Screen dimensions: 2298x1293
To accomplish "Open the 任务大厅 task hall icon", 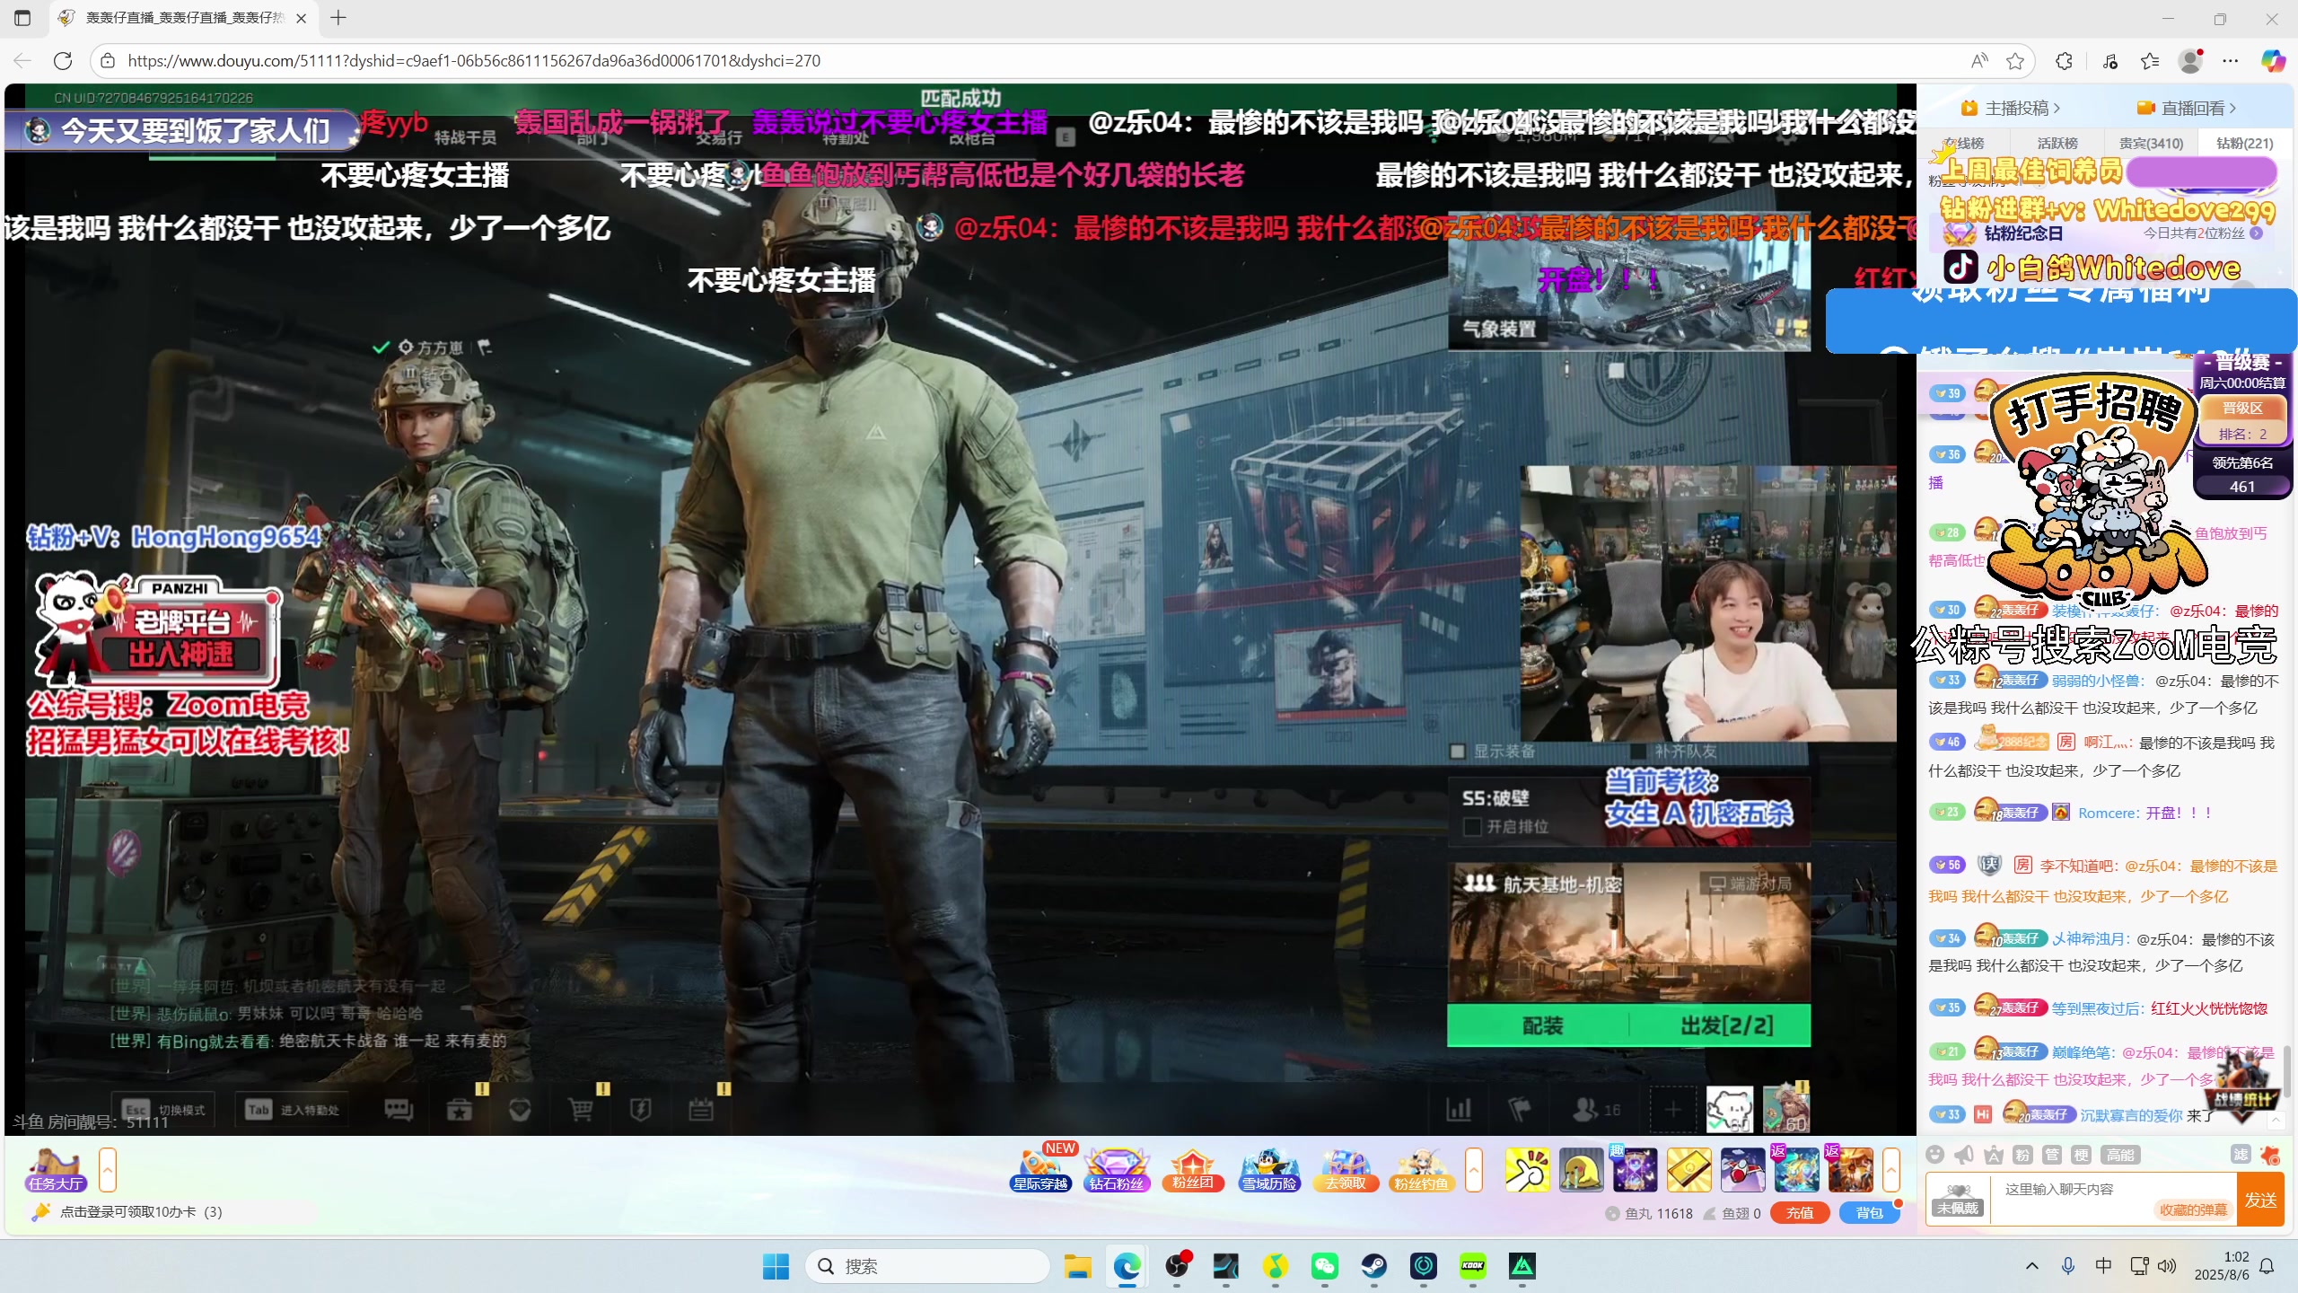I will tap(56, 1169).
